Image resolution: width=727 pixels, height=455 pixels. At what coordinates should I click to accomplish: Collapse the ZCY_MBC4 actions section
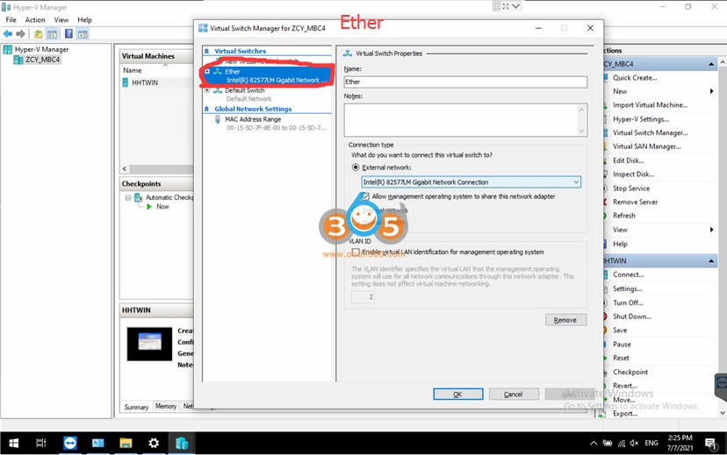pyautogui.click(x=711, y=64)
